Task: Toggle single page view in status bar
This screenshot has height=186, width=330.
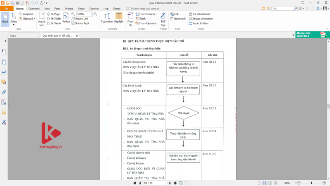Action: [259, 183]
